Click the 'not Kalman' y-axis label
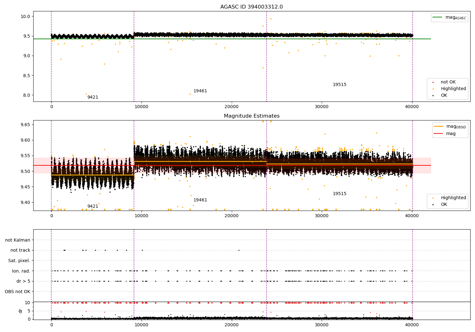The image size is (475, 332). point(18,240)
